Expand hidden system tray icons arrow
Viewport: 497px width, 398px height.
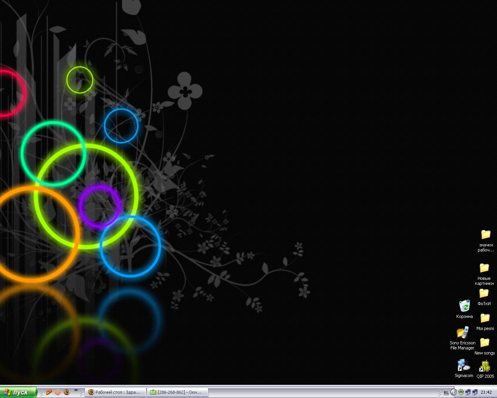click(453, 392)
